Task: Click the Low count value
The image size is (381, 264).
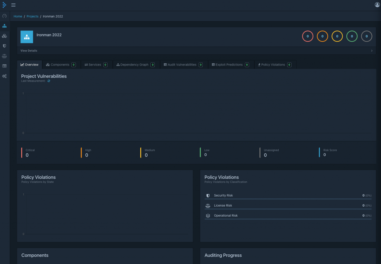Action: [x=205, y=155]
